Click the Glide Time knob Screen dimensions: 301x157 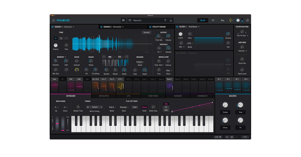pos(153,107)
